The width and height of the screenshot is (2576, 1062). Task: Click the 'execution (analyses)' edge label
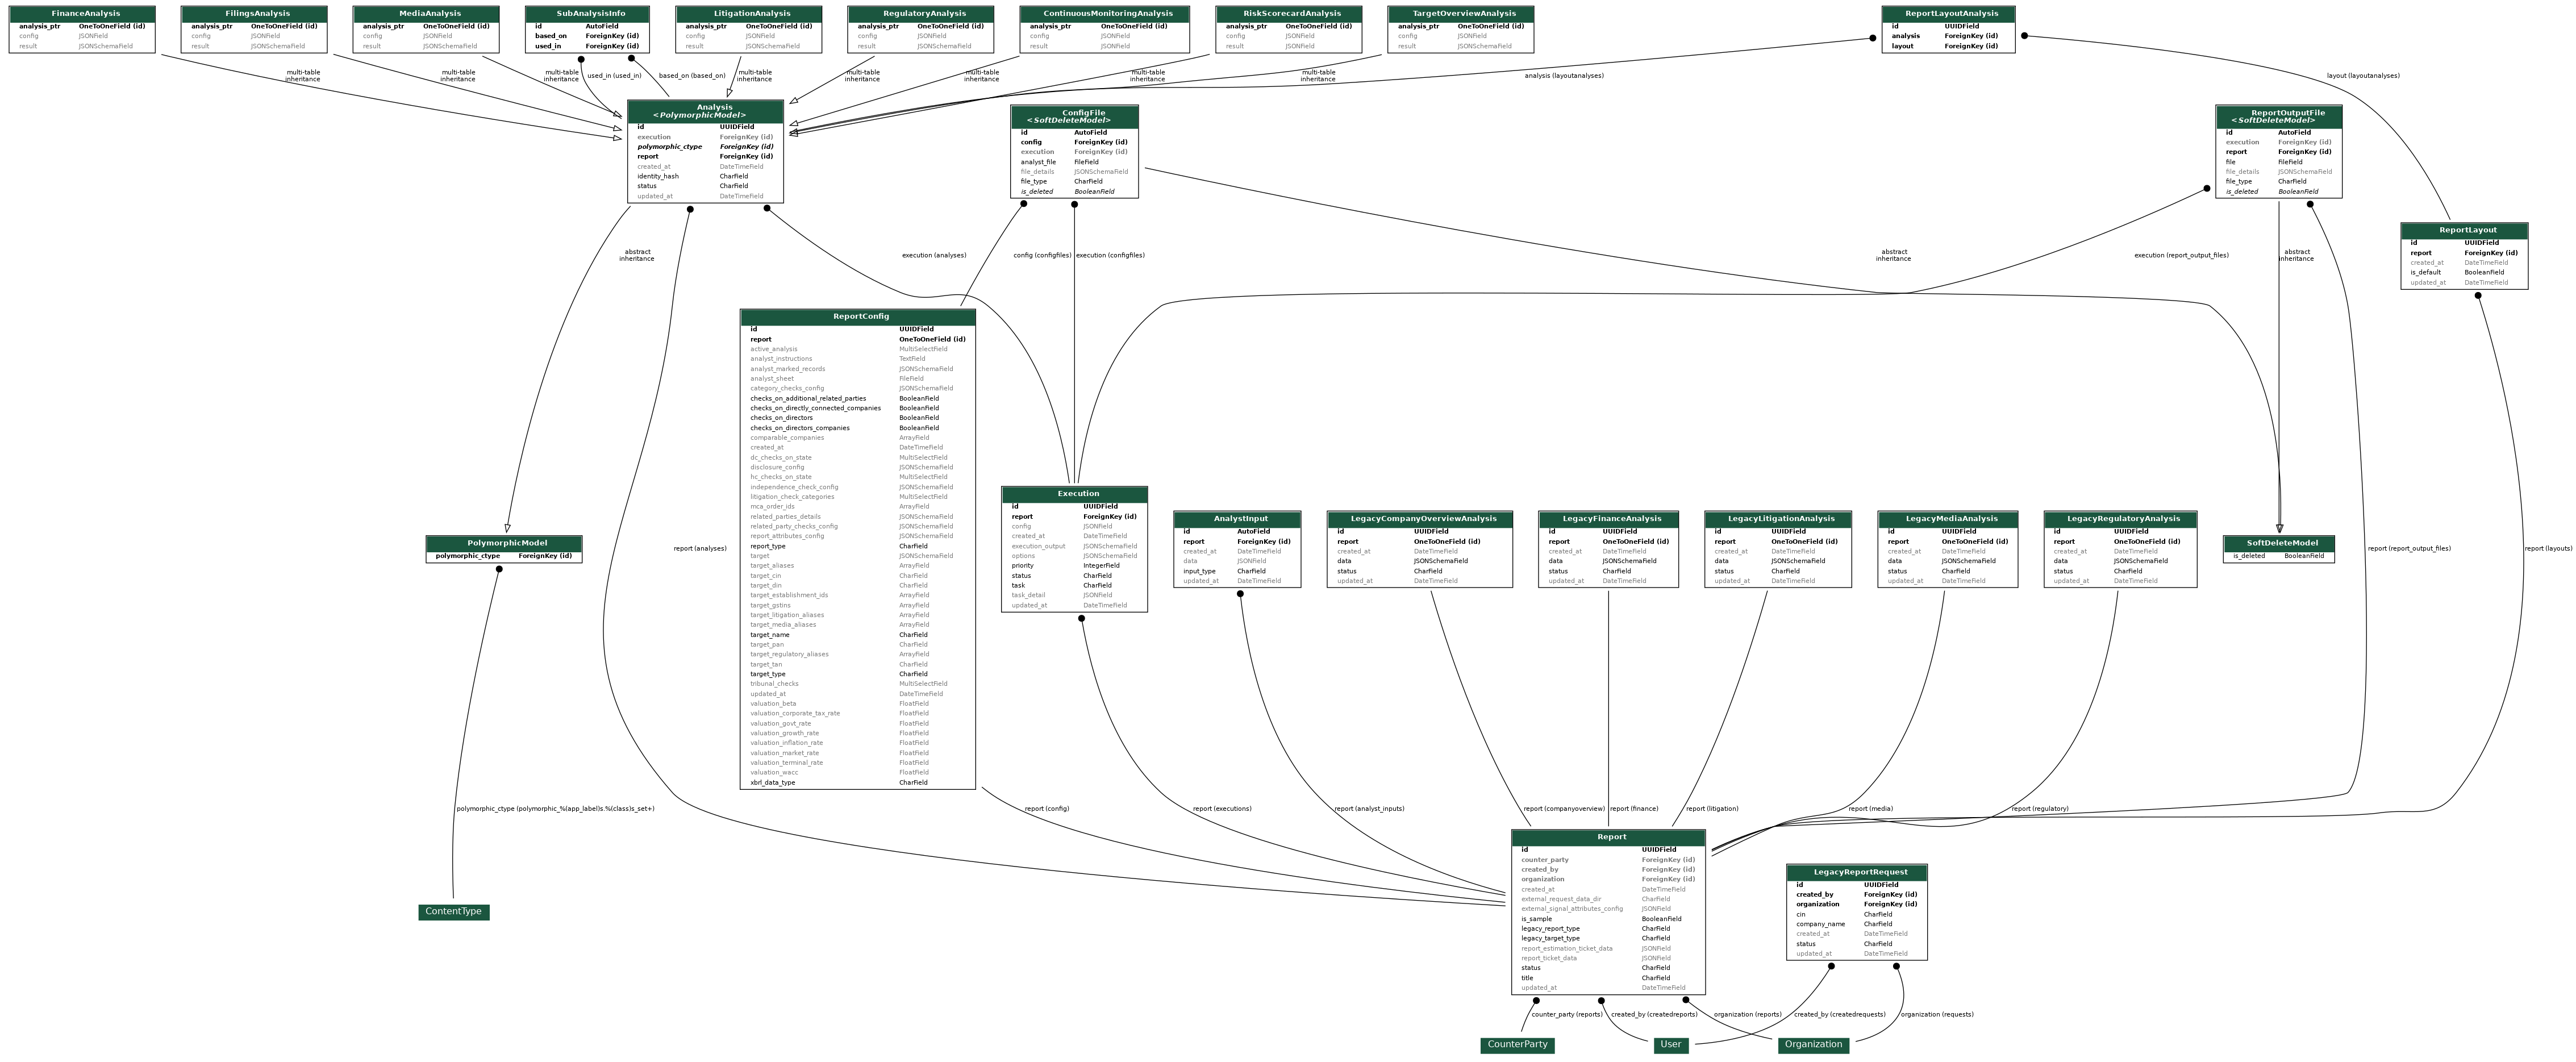click(933, 255)
